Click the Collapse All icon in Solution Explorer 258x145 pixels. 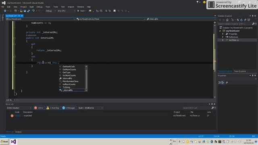coord(245,20)
